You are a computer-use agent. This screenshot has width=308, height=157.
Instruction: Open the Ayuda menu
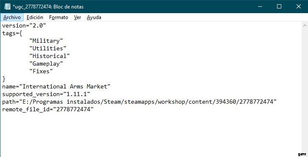(94, 17)
